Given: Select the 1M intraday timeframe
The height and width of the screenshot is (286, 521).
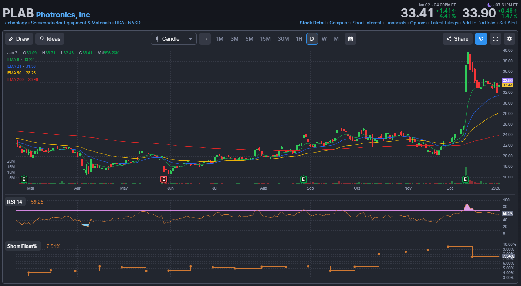Looking at the screenshot, I should pyautogui.click(x=220, y=39).
